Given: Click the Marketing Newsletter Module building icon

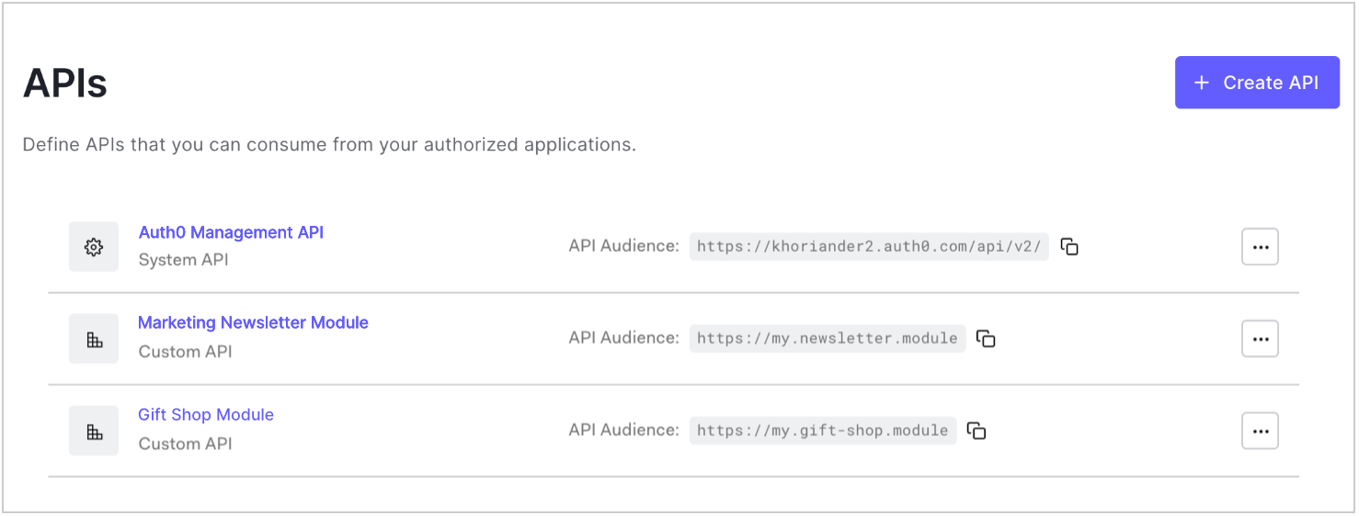Looking at the screenshot, I should (94, 339).
